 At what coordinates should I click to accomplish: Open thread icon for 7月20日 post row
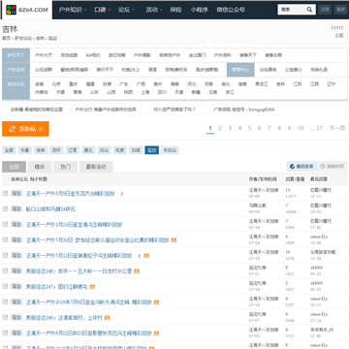click(x=5, y=240)
